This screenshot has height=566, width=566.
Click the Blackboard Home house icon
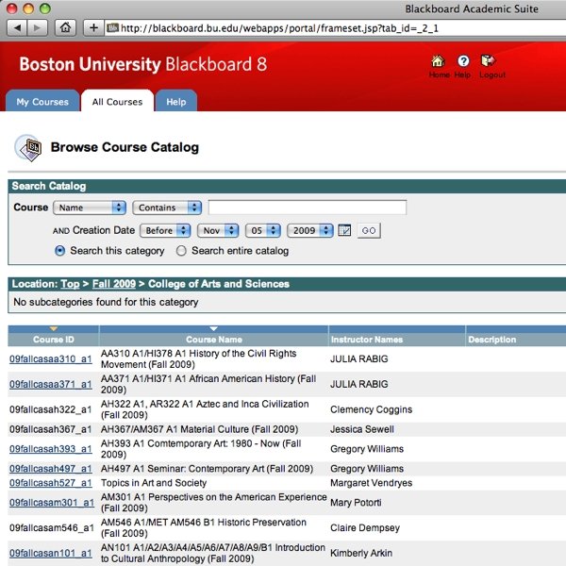tap(438, 61)
